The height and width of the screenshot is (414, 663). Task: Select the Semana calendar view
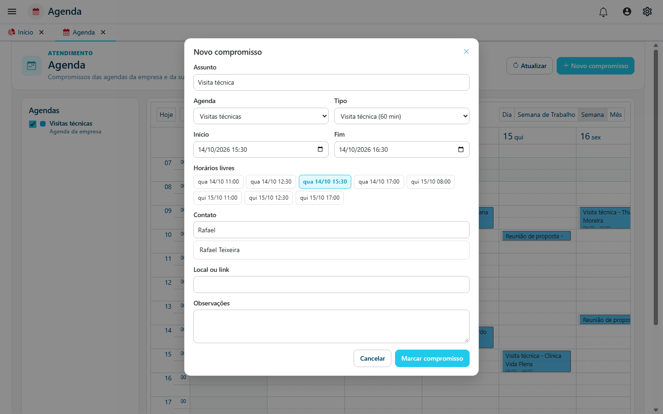pos(593,115)
